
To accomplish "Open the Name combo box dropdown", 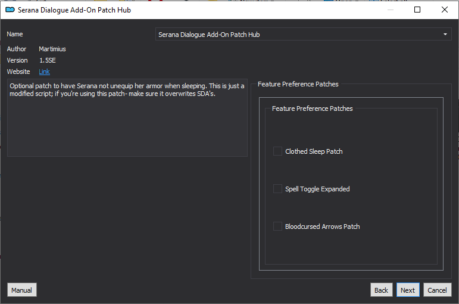I will click(445, 35).
